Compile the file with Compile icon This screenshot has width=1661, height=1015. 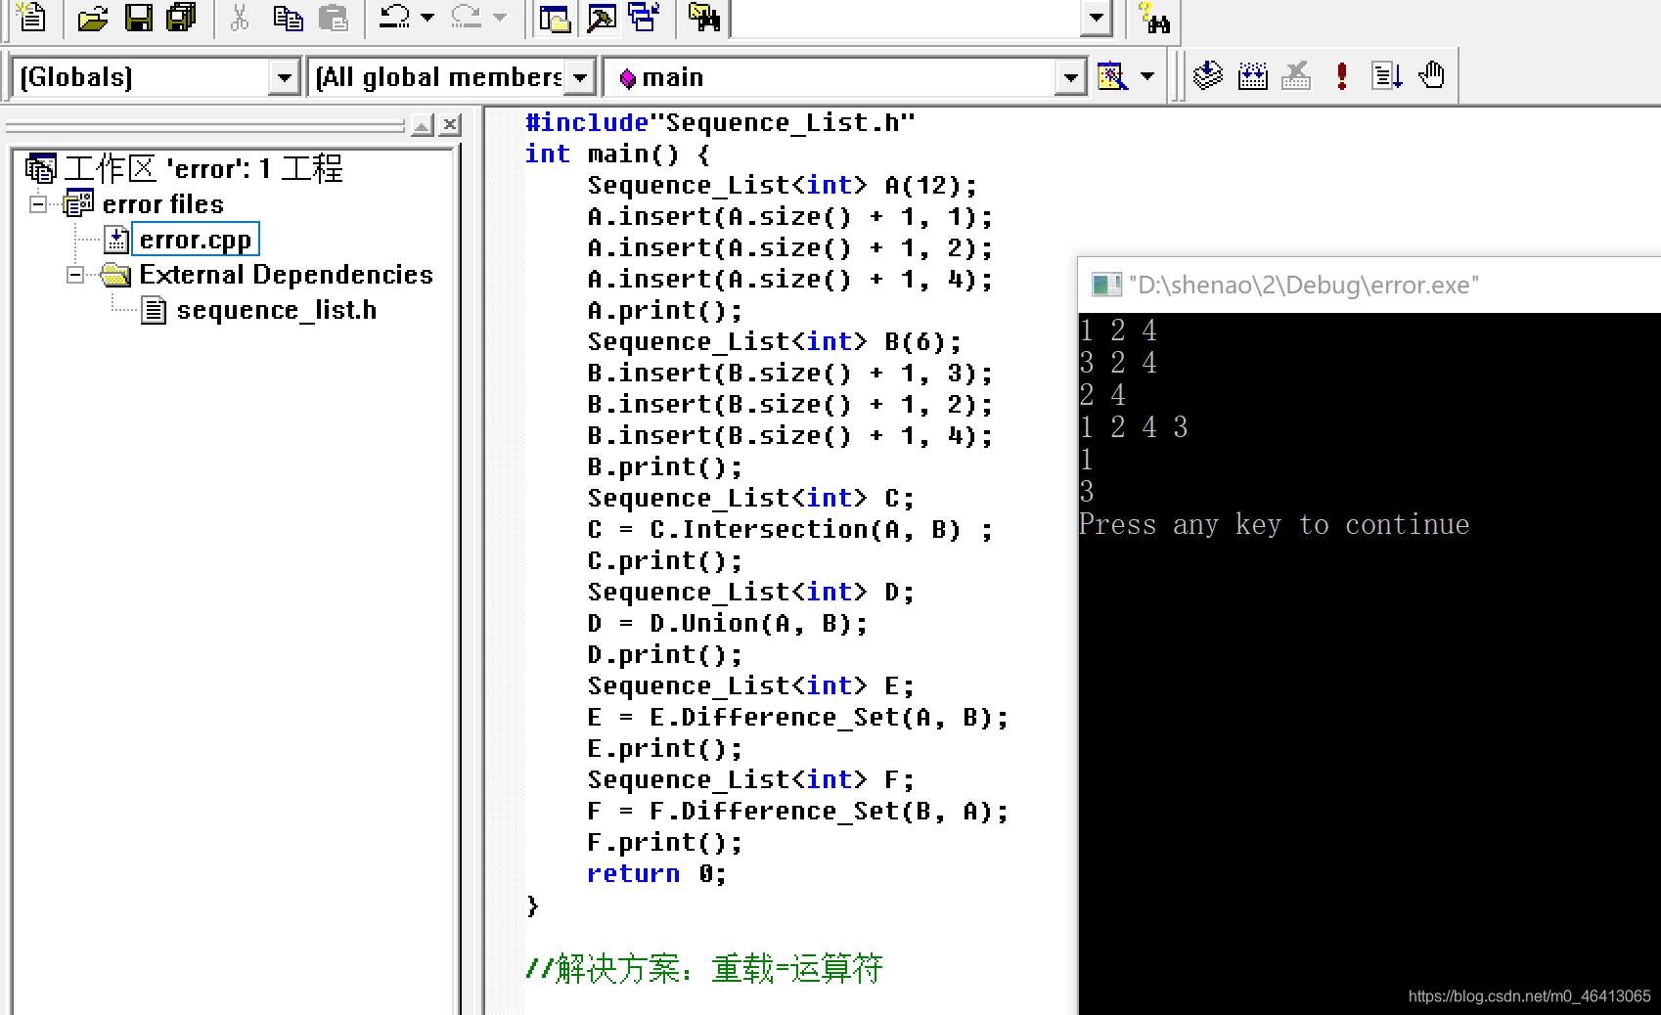(1208, 75)
